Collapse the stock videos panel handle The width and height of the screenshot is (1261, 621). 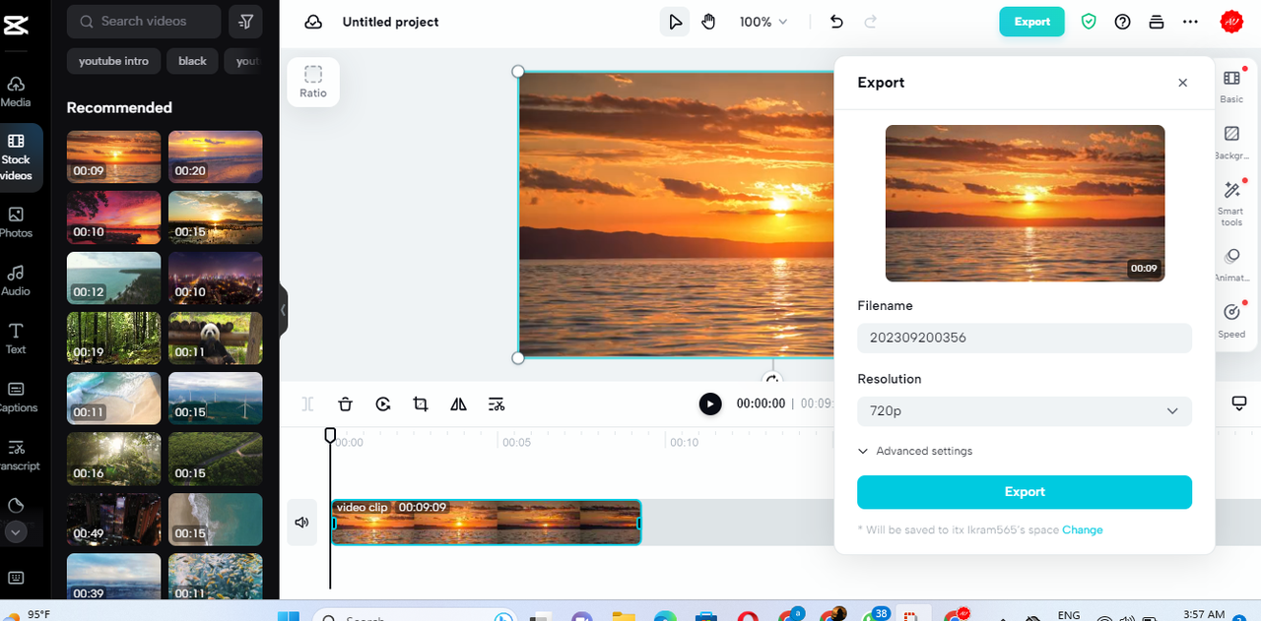tap(284, 310)
